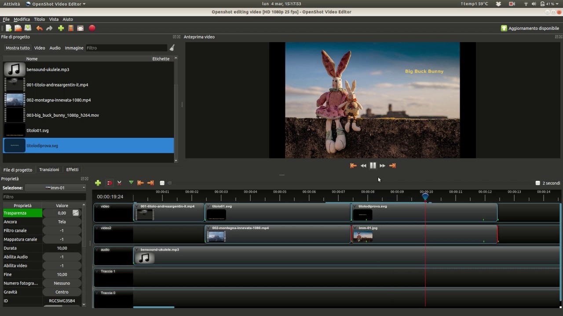The image size is (563, 316).
Task: Show all files with Mostra tutto
Action: [x=18, y=48]
